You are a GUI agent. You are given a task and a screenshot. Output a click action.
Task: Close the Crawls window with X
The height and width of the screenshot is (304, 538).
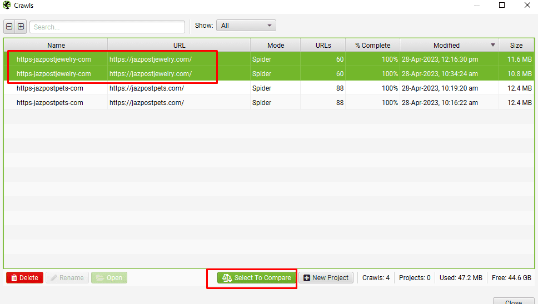tap(527, 5)
